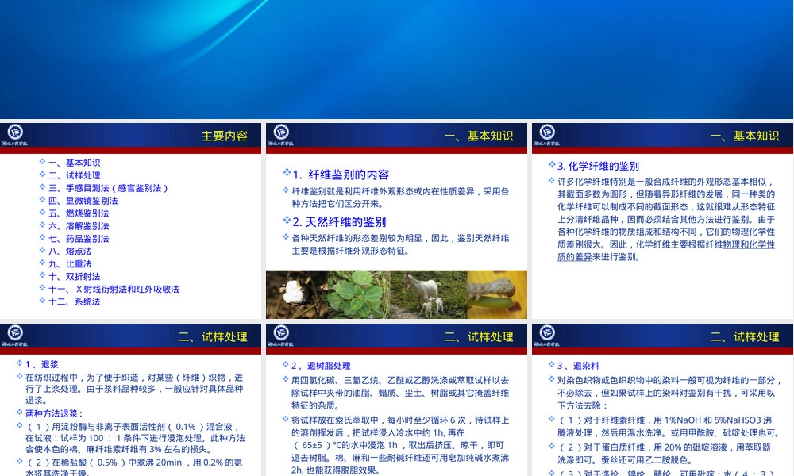
Task: Click the paragraph starting 用四氯化碳、三氯乙烷
Action: pos(400,393)
